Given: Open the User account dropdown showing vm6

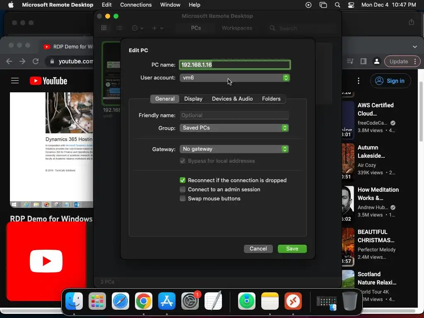Looking at the screenshot, I should [235, 78].
